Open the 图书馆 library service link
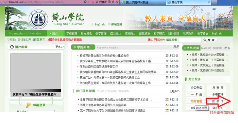The width and height of the screenshot is (238, 123). click(x=218, y=101)
